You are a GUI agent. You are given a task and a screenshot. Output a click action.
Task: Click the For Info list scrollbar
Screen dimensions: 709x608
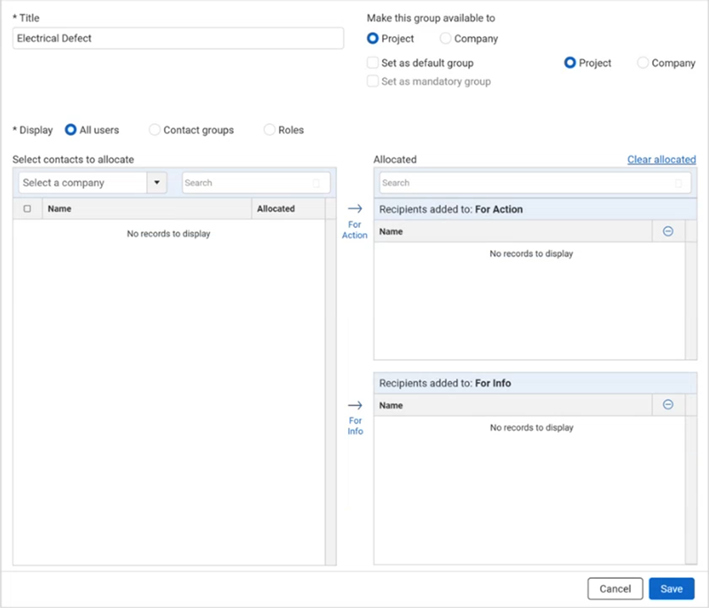click(x=691, y=489)
